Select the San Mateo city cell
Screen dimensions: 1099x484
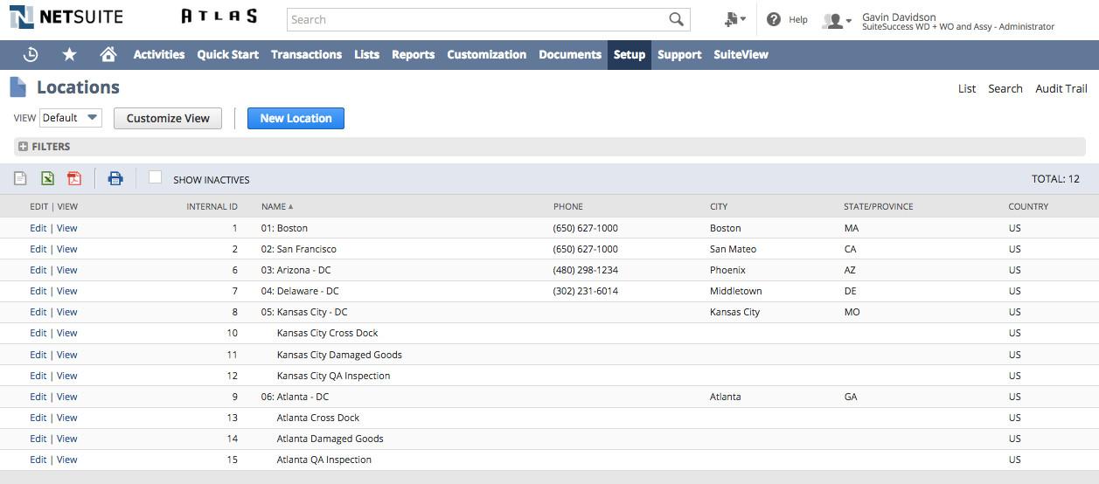[733, 249]
